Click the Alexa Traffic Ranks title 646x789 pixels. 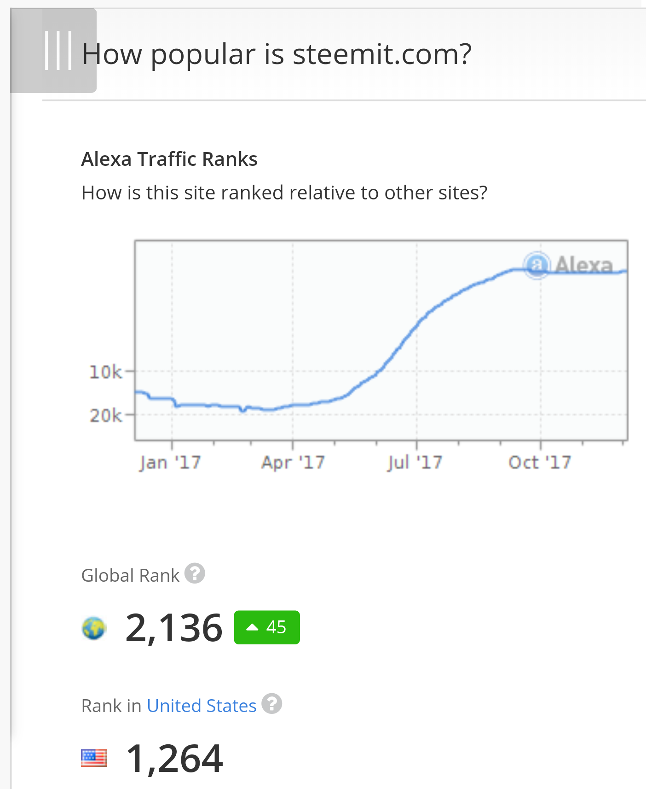coord(169,159)
